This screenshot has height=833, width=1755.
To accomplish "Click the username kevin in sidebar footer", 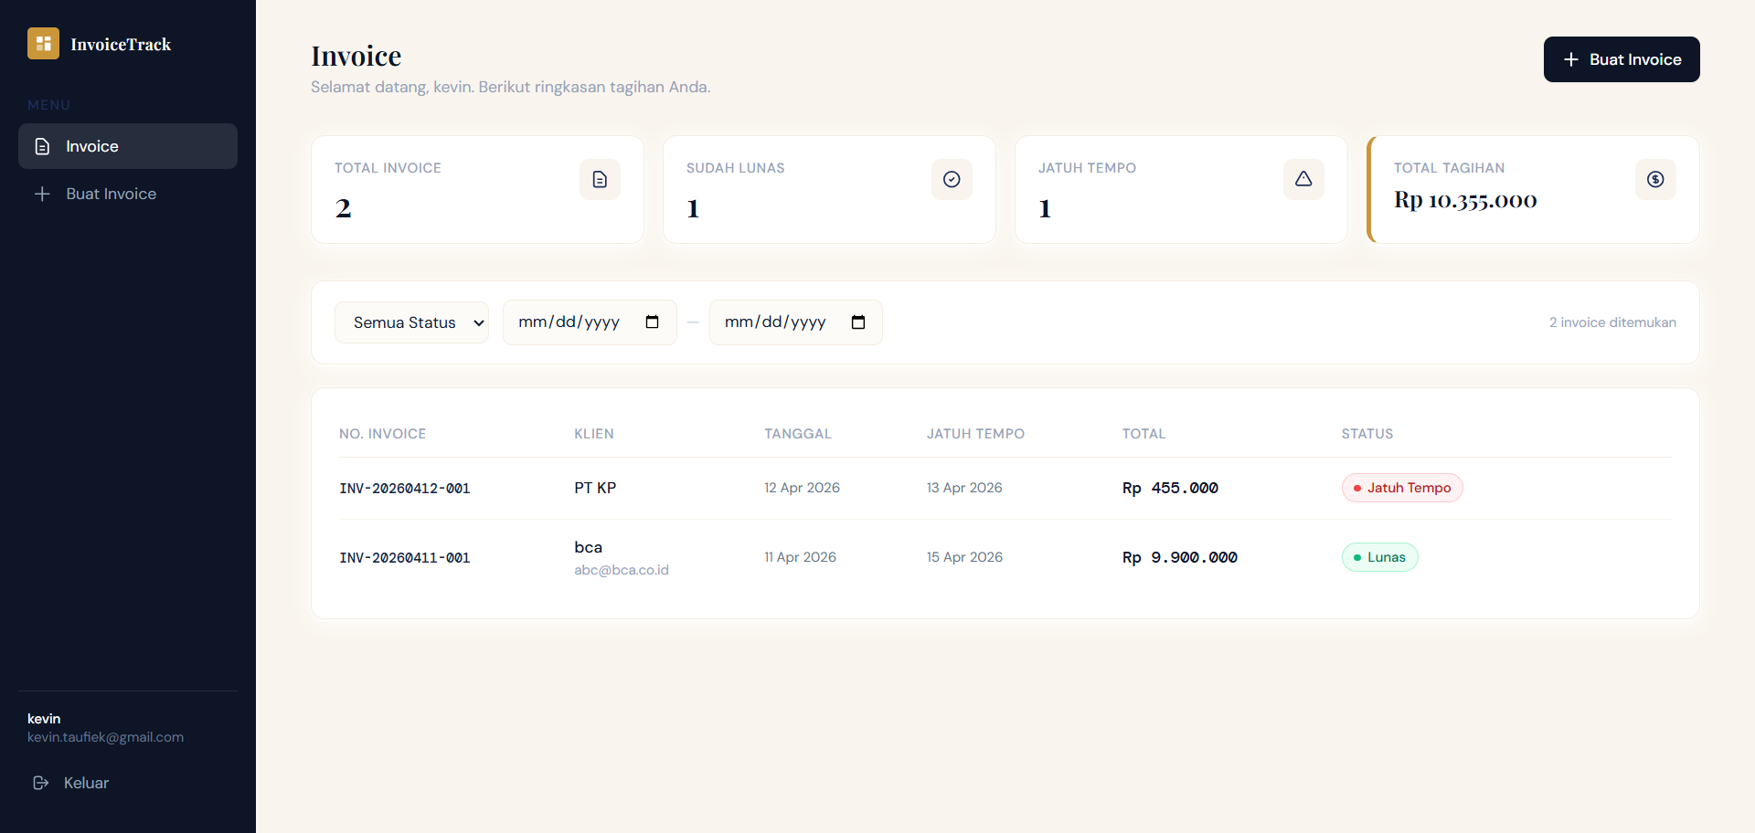I will (44, 719).
